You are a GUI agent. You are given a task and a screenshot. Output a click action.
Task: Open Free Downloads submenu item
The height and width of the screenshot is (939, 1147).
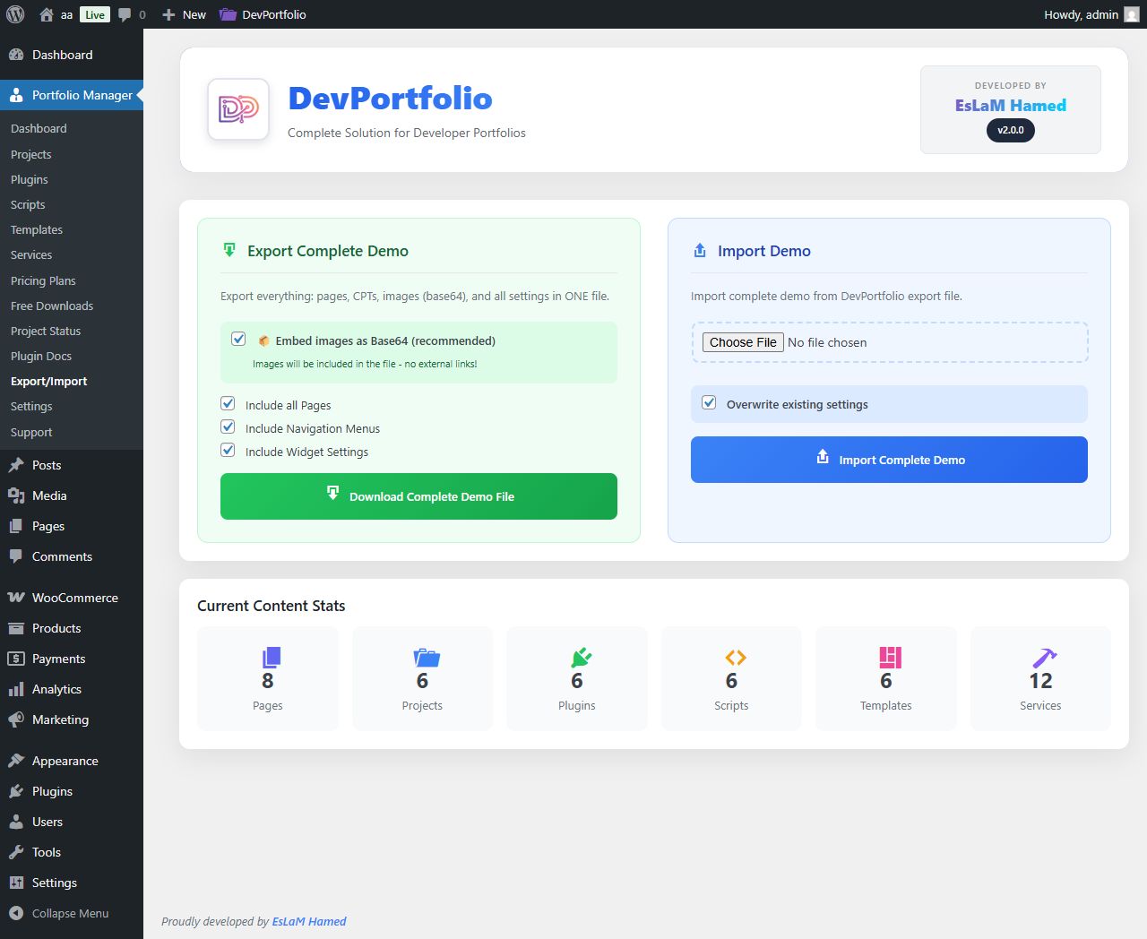52,306
